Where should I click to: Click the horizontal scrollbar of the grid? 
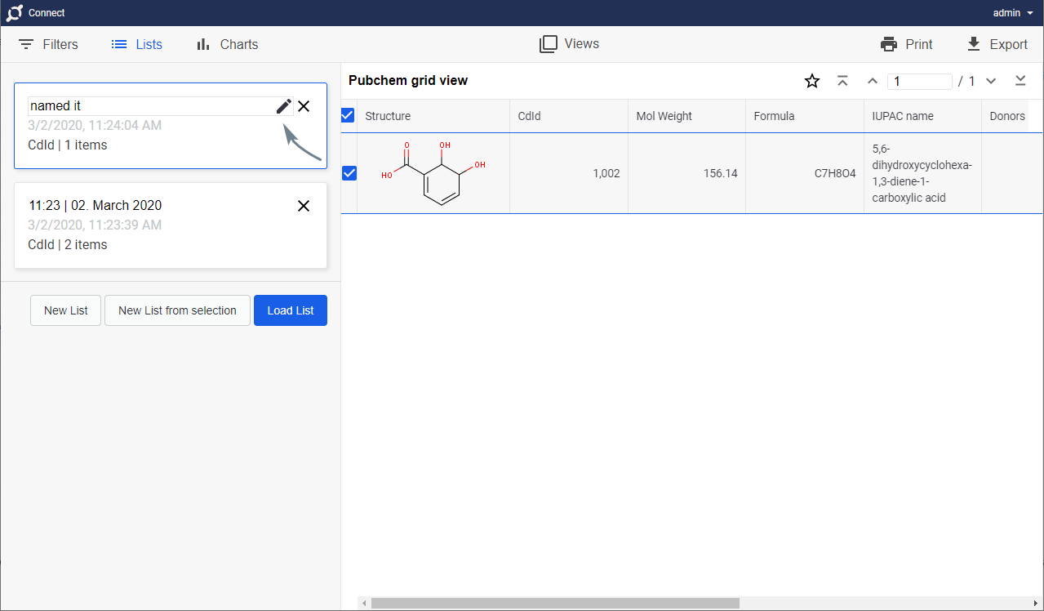point(555,603)
